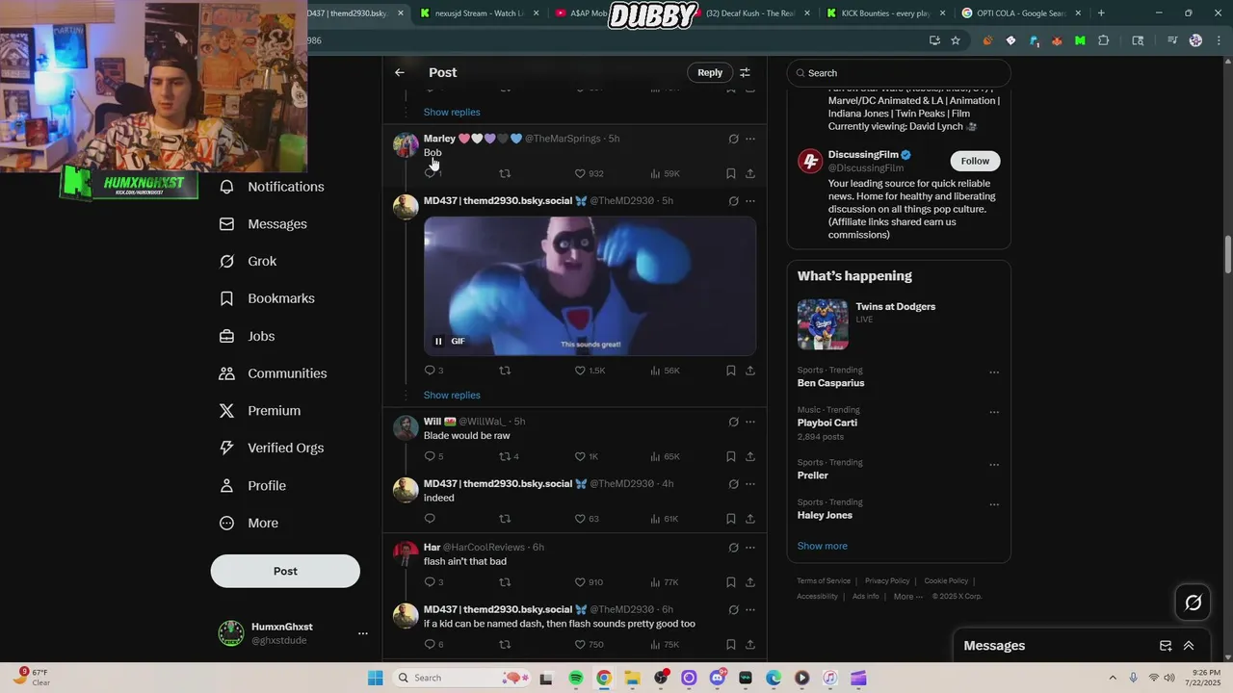Follow DiscussingFilm account
1233x693 pixels.
pyautogui.click(x=975, y=161)
